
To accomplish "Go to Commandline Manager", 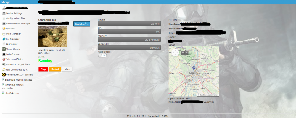I will tap(18, 24).
